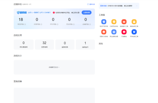This screenshot has height=103, width=158.
Task: Open the blue graduation-cap 知识产权 tool icon
Action: click(104, 22)
